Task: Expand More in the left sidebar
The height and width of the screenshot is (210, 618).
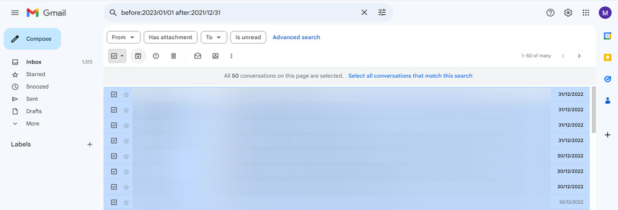Action: click(32, 123)
